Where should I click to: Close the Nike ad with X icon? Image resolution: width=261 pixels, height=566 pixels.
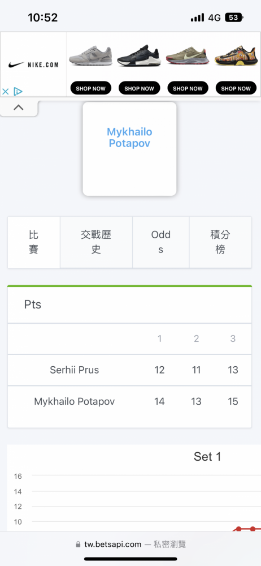(6, 92)
